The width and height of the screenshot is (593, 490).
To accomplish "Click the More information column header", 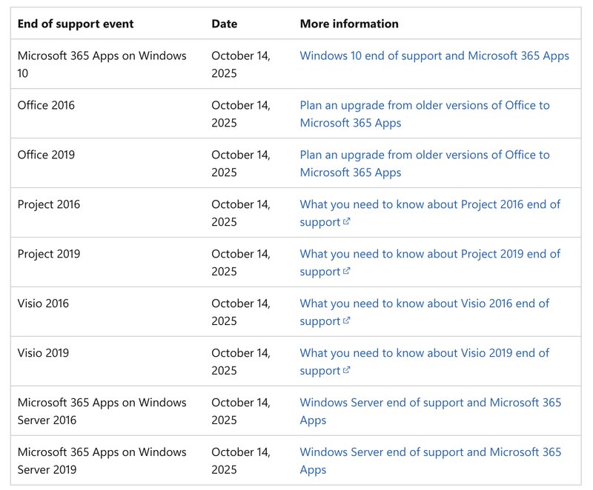I will pyautogui.click(x=349, y=24).
